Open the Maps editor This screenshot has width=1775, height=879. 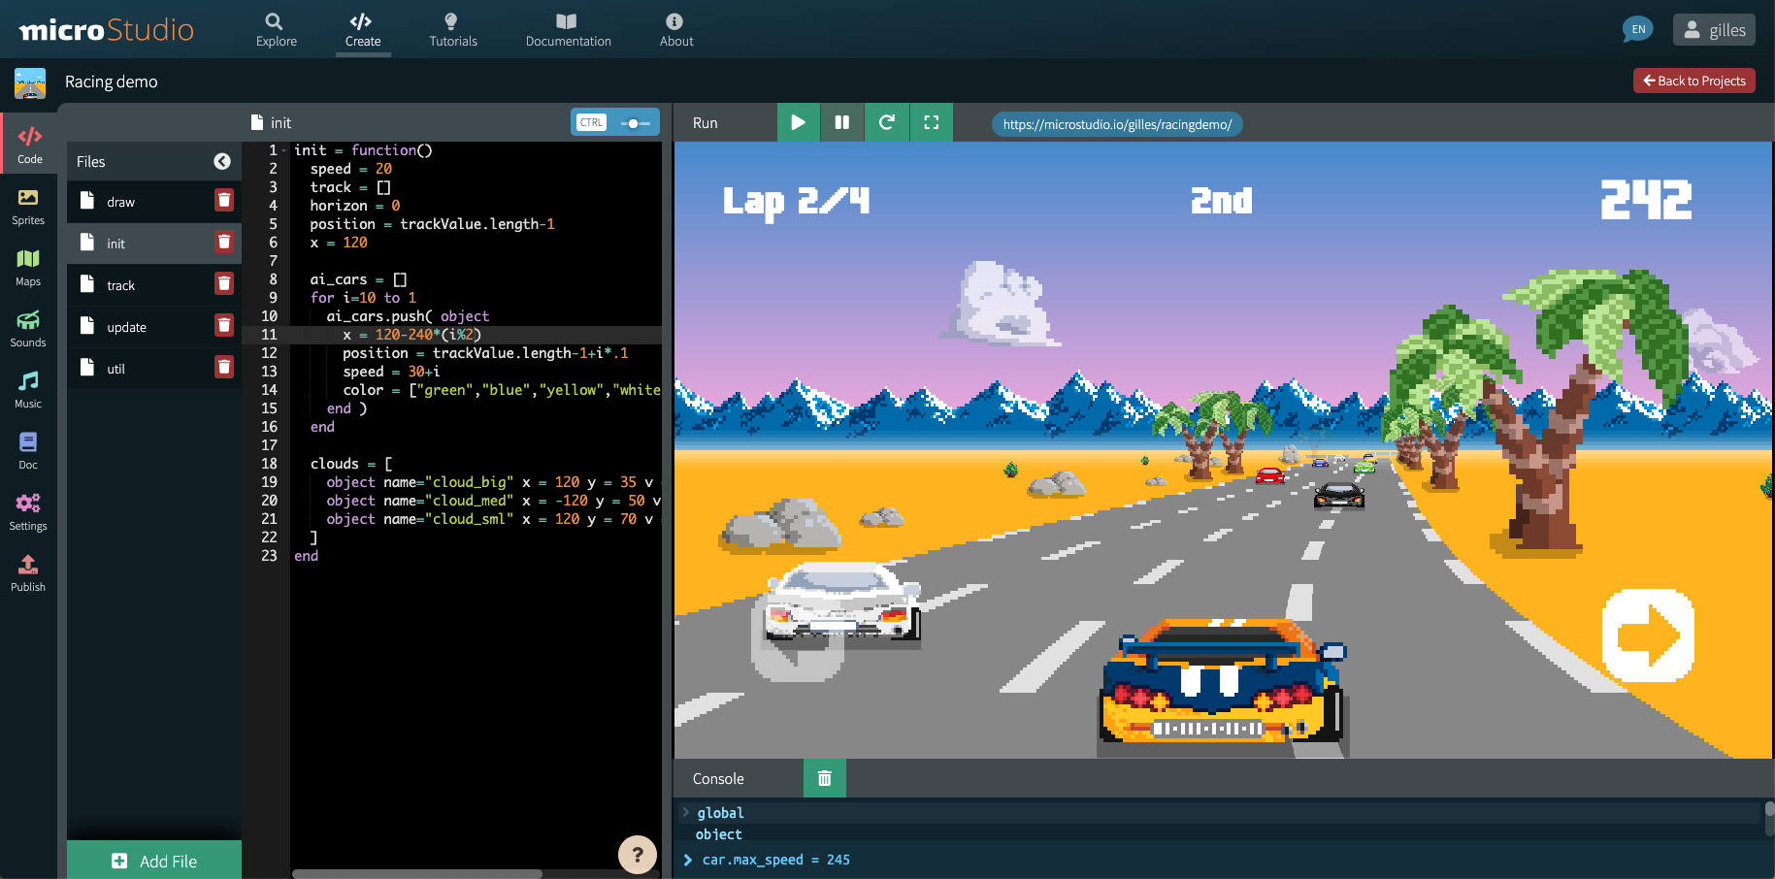click(28, 268)
